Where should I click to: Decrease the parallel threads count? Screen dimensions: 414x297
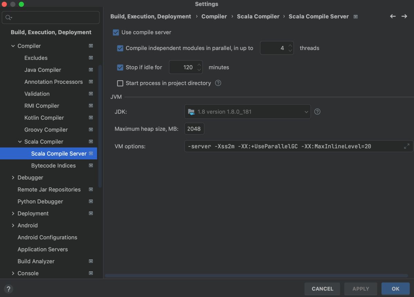click(290, 51)
